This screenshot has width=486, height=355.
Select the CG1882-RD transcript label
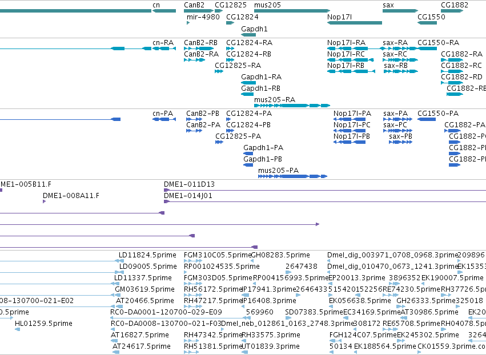click(461, 77)
